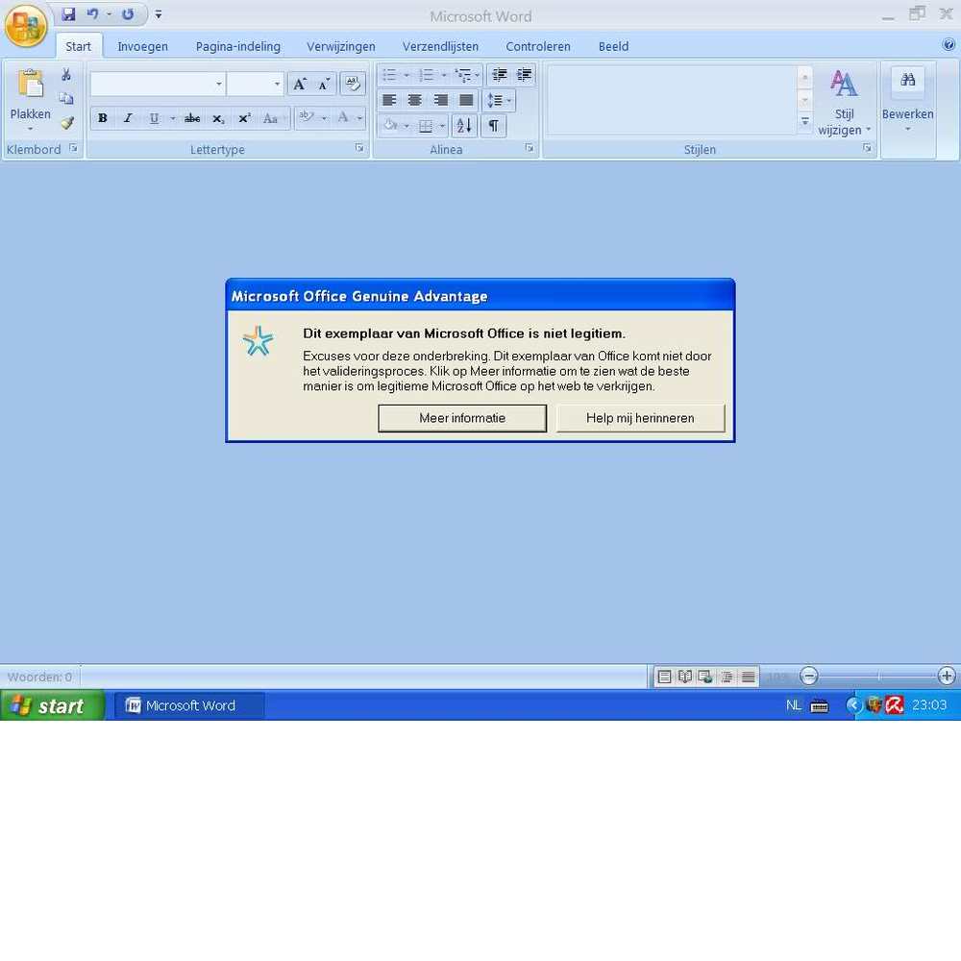Toggle italic formatting
The image size is (961, 961).
click(128, 118)
